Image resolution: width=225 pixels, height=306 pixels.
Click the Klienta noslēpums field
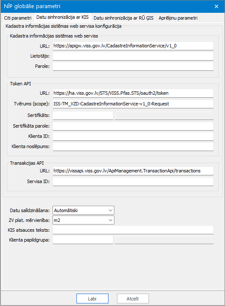pyautogui.click(x=133, y=146)
